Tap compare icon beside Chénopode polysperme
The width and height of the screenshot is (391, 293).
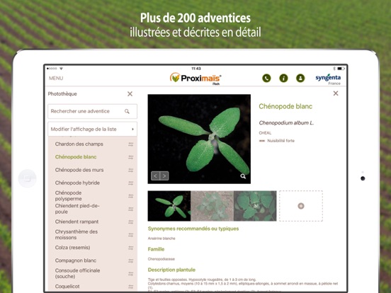coord(131,196)
